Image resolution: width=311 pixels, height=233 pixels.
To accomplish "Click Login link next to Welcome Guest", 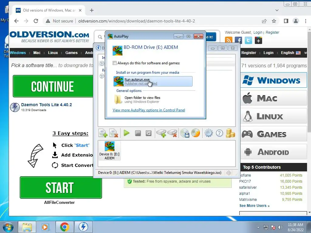I will click(x=258, y=32).
